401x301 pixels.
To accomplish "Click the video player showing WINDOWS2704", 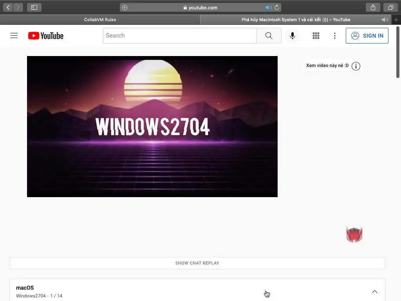I will [x=152, y=127].
